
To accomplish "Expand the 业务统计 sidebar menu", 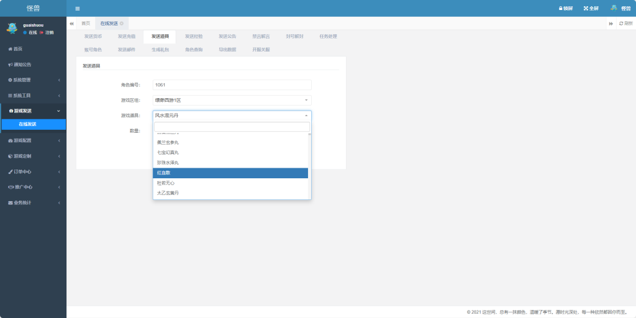I will coord(33,202).
